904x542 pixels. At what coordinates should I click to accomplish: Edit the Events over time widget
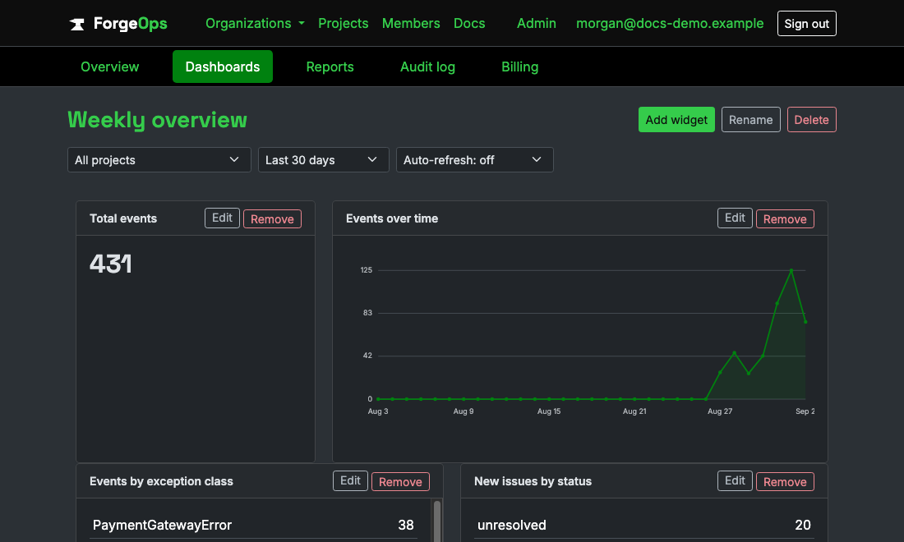[x=735, y=218]
